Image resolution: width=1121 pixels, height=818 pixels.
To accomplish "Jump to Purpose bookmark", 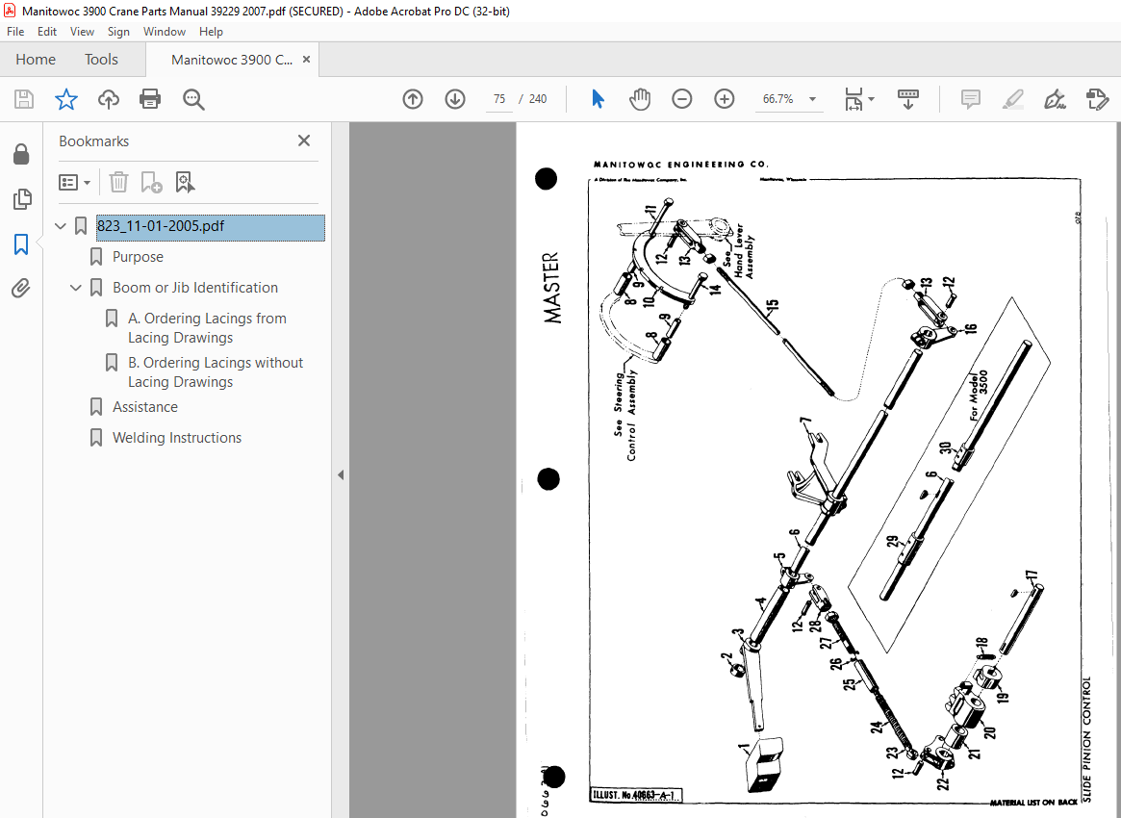I will (x=138, y=257).
